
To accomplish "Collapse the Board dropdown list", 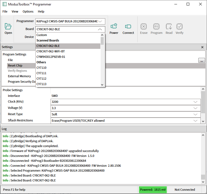I will tap(100, 29).
